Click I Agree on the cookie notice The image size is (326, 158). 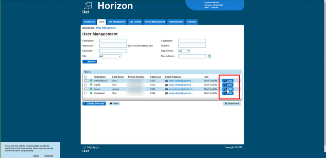35,156
